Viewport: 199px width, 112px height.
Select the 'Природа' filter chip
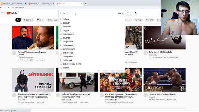(x=138, y=20)
